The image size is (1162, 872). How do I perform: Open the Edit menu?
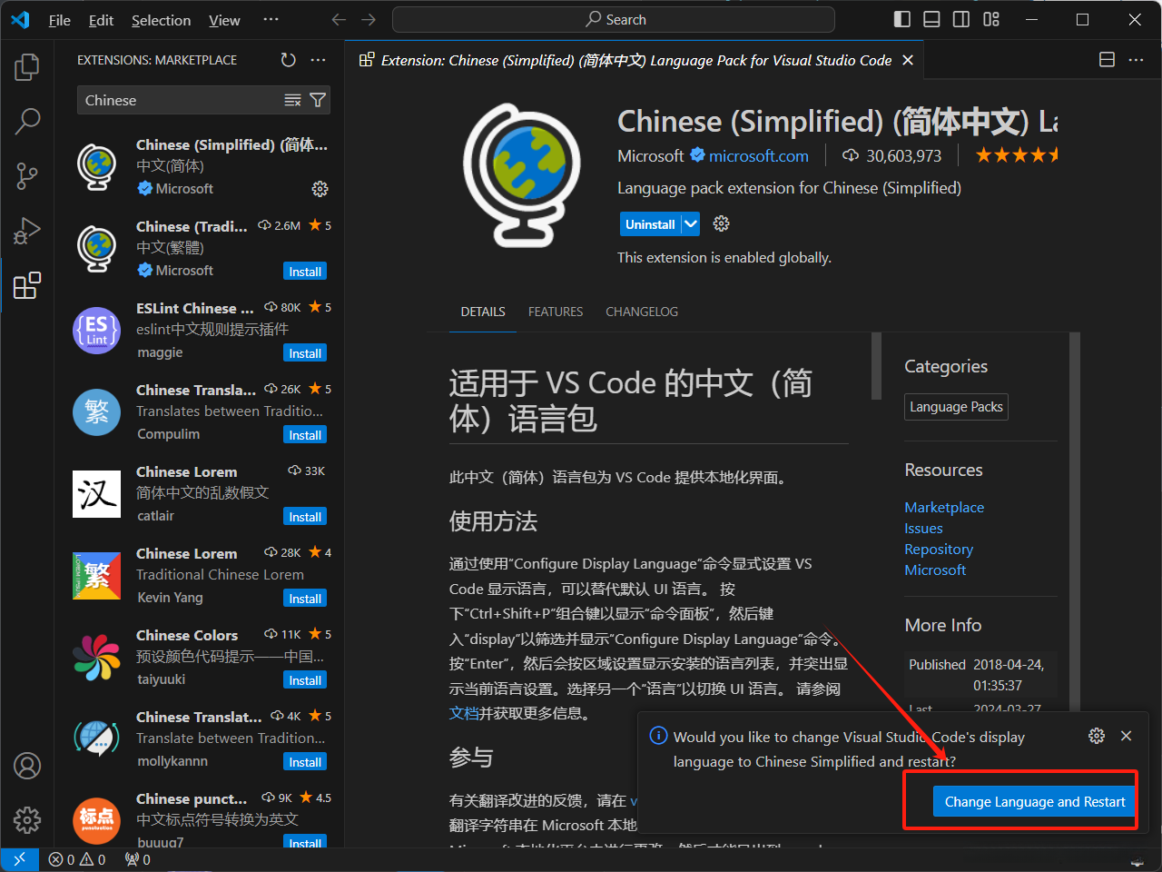(101, 20)
